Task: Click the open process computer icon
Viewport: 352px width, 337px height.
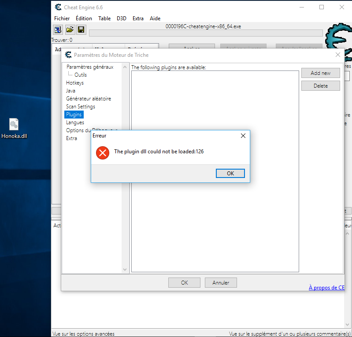Action: (x=58, y=30)
